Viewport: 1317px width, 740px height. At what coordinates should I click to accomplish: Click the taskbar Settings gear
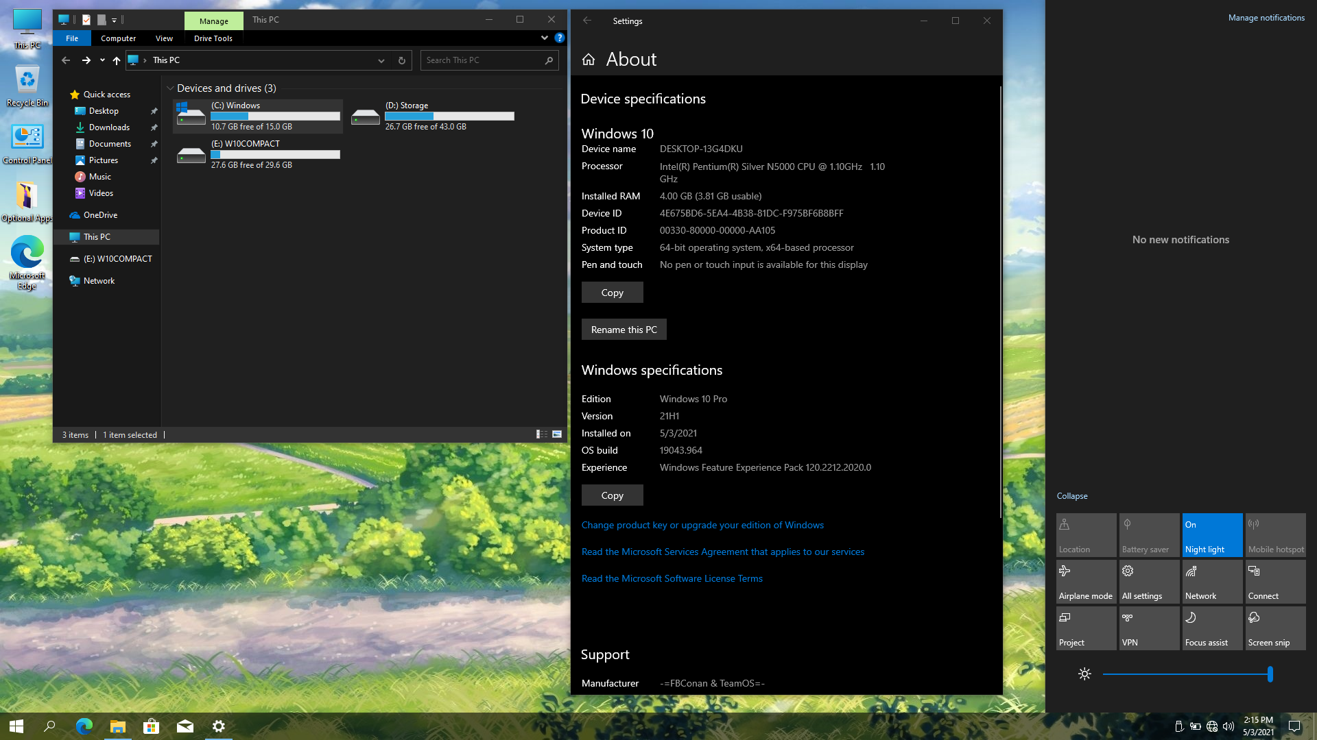click(219, 726)
